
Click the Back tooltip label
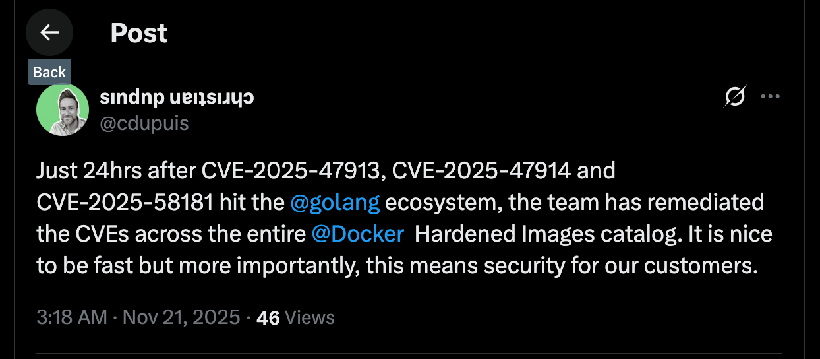click(49, 72)
